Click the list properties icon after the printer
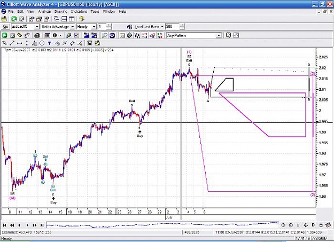This screenshot has width=334, height=242. coord(47,35)
